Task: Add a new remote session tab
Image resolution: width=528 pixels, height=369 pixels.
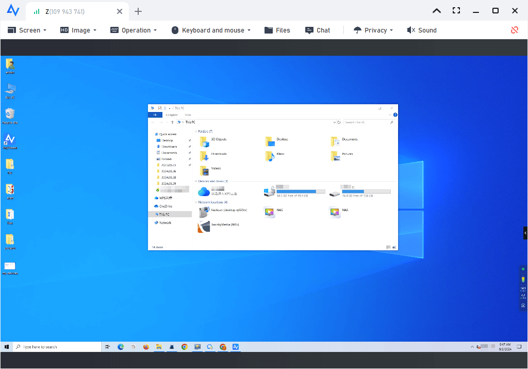Action: 138,11
